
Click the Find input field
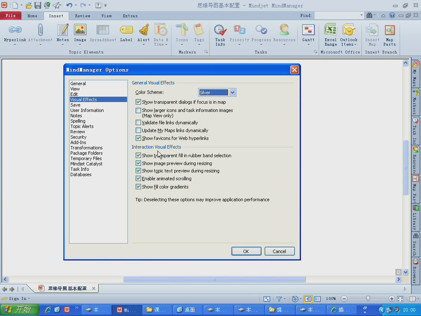(337, 16)
